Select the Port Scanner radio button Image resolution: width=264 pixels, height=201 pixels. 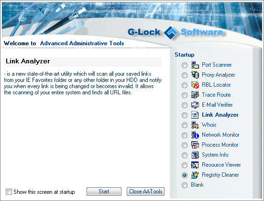pyautogui.click(x=185, y=65)
